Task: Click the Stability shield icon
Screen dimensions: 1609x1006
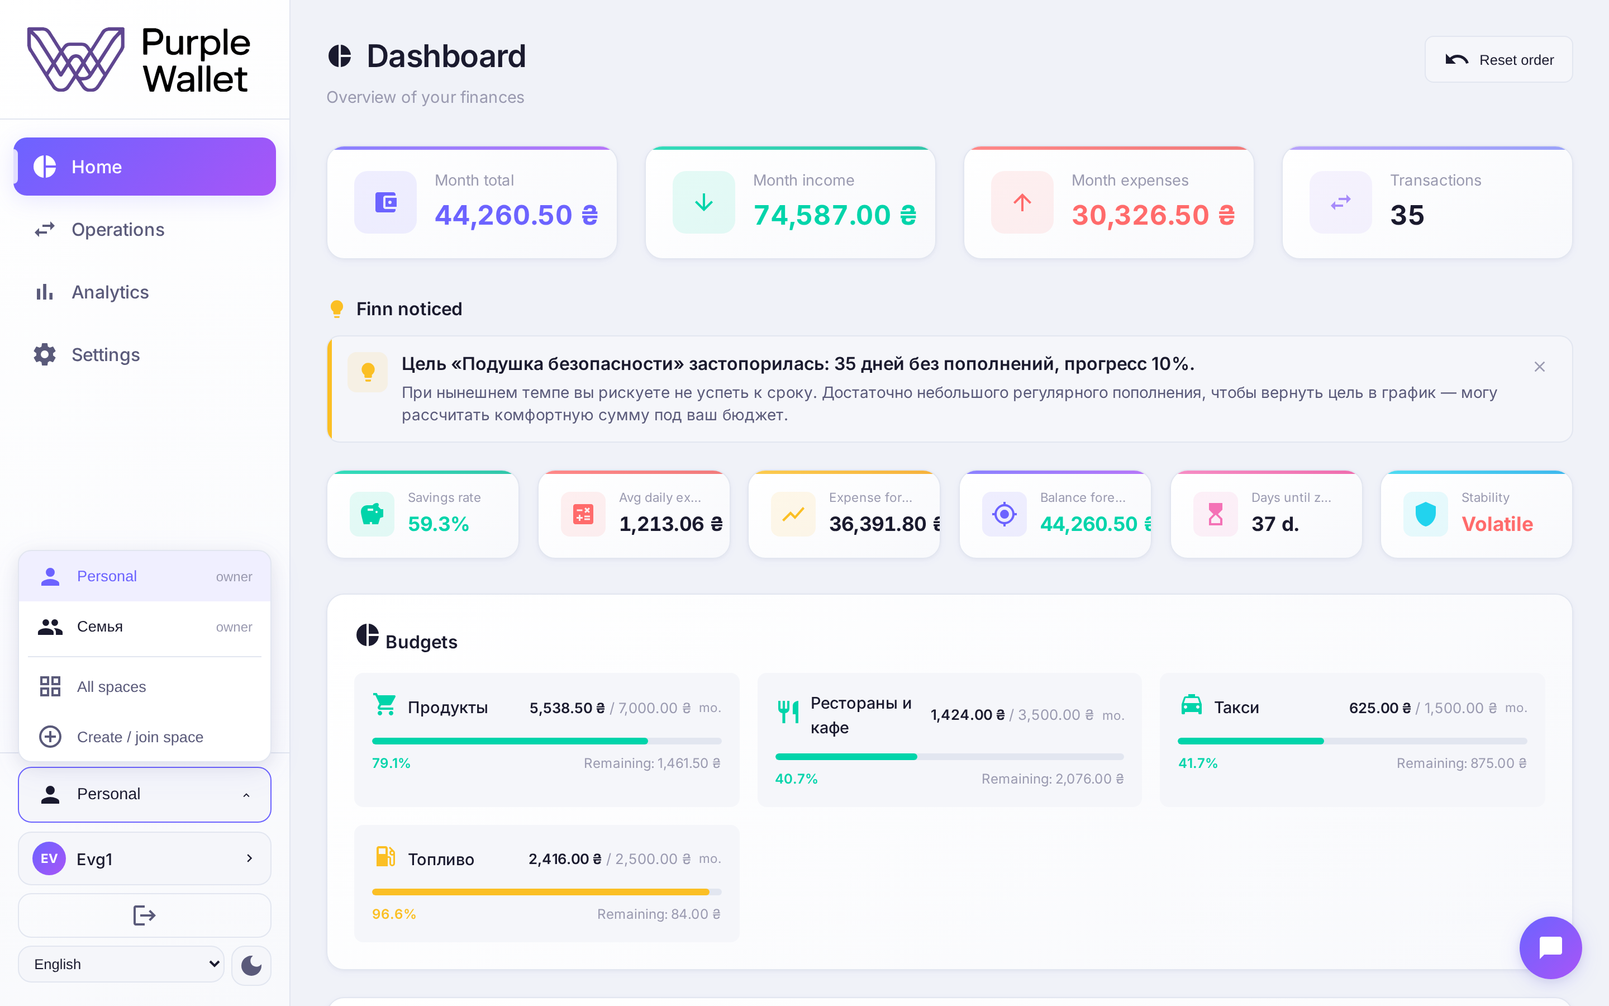Action: [1426, 514]
